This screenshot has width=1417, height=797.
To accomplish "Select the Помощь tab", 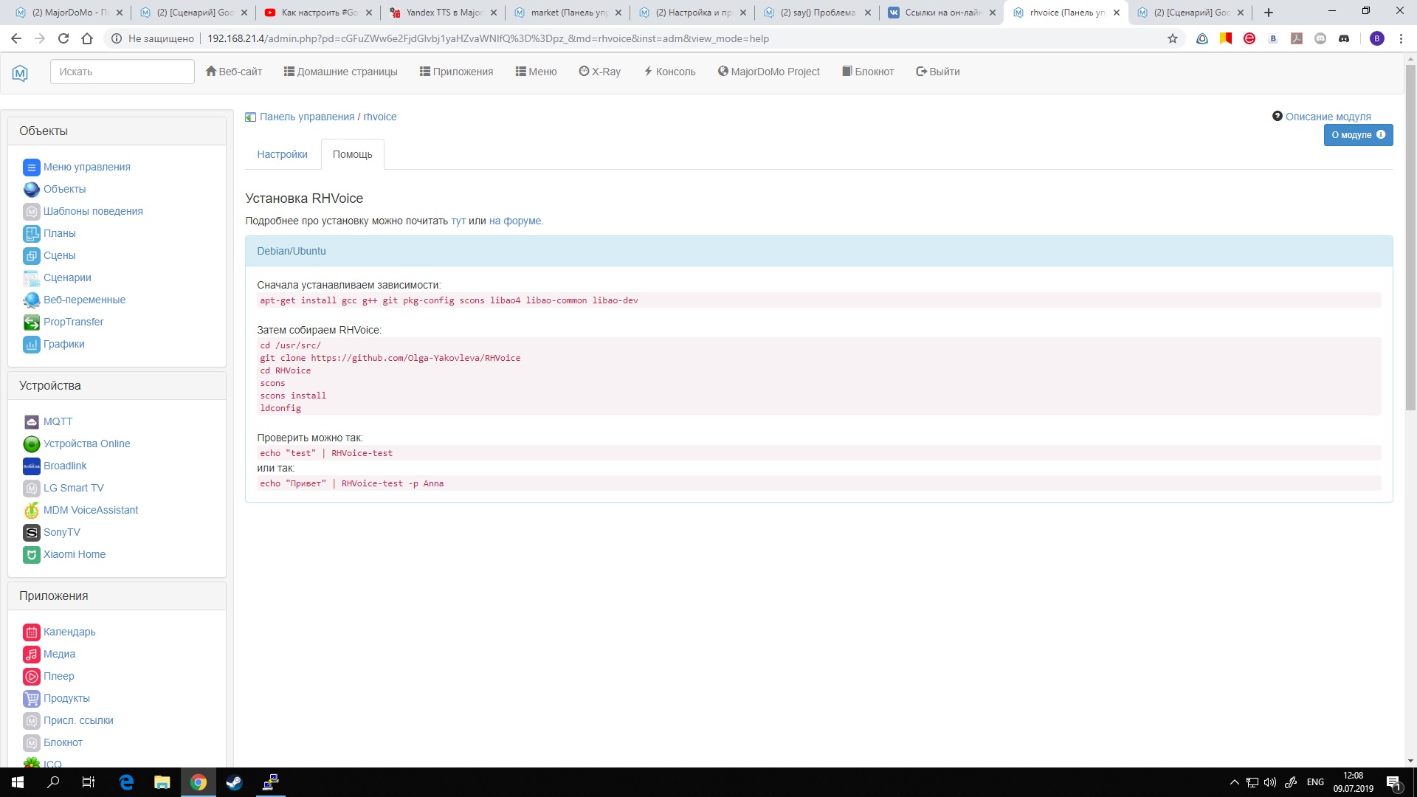I will (x=352, y=154).
